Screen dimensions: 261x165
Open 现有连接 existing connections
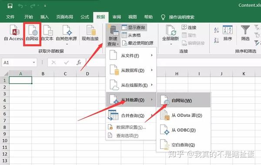click(x=90, y=33)
